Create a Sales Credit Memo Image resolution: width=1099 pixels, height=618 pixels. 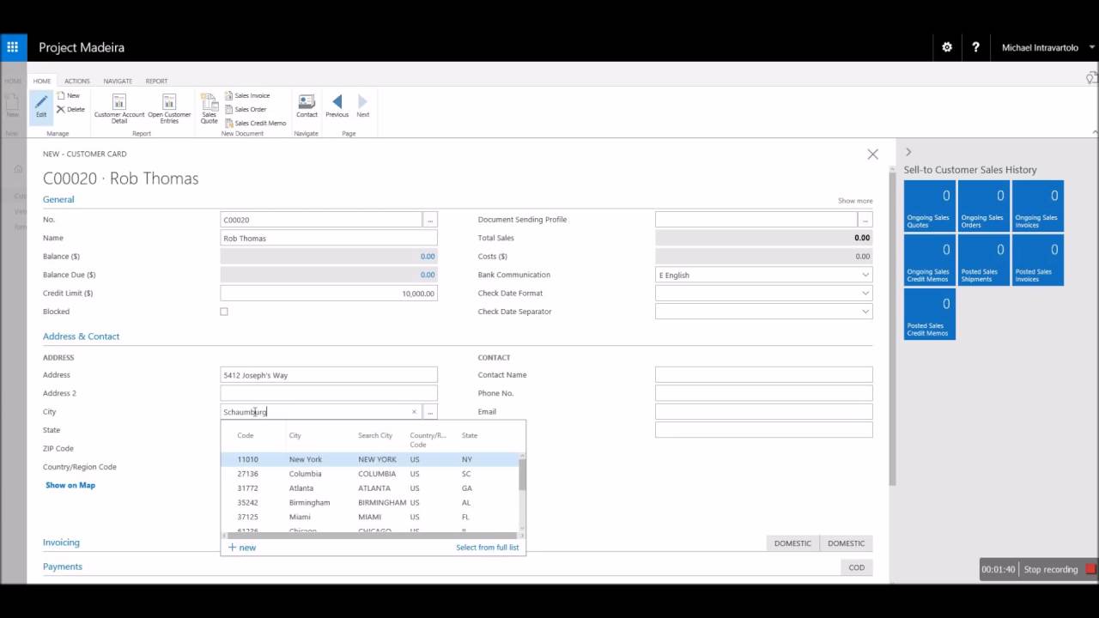[x=255, y=123]
